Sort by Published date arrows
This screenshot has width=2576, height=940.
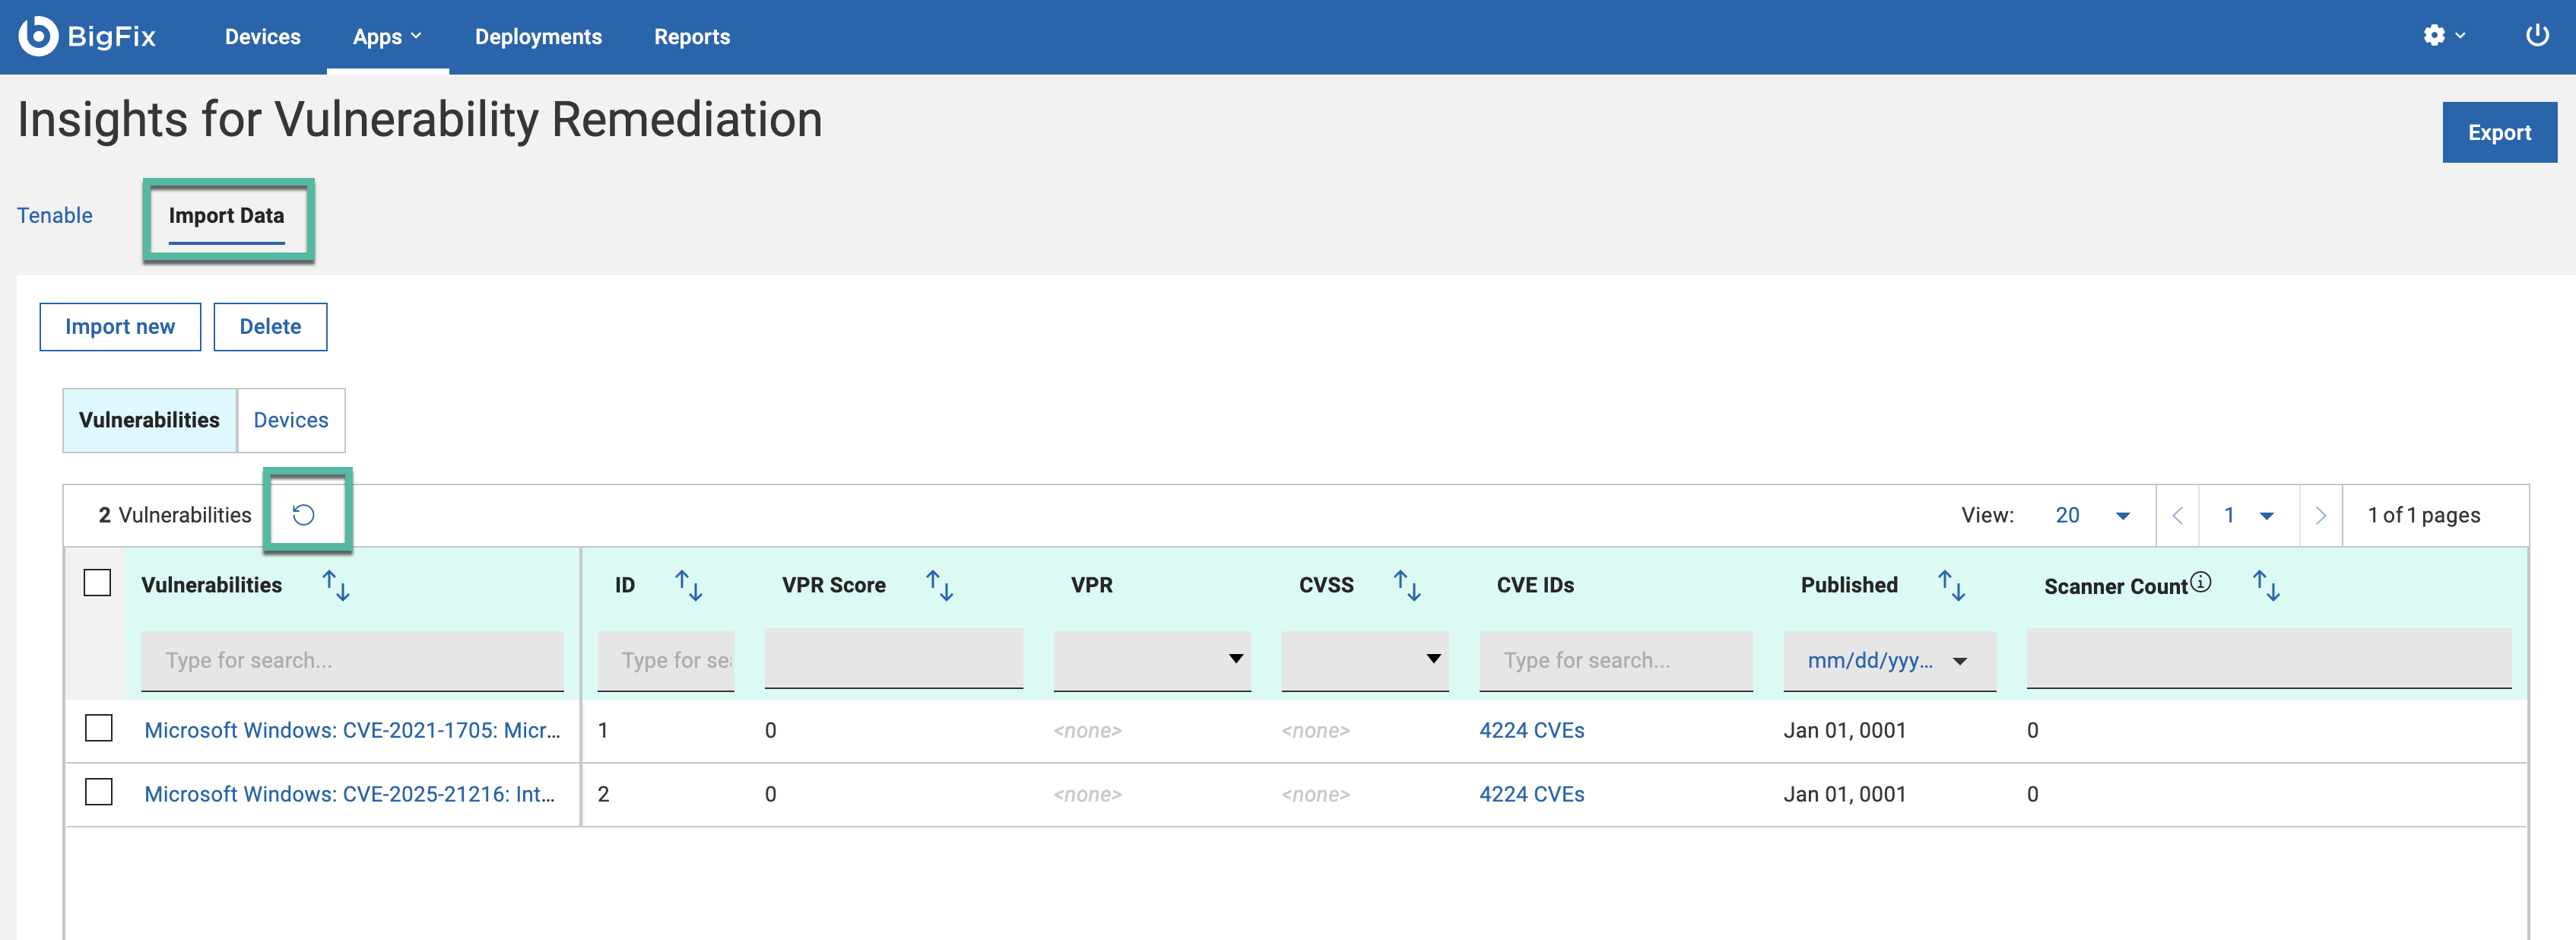pyautogui.click(x=1951, y=585)
